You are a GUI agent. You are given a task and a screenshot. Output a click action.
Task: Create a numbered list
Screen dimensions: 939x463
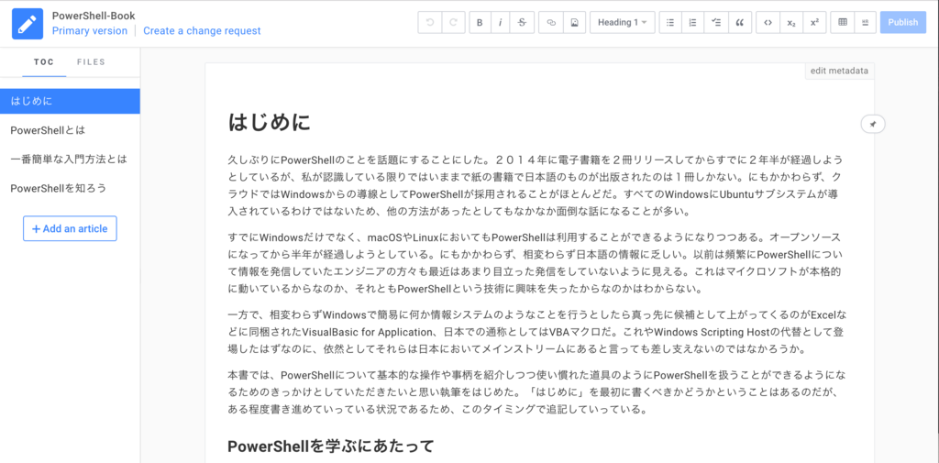tap(693, 23)
